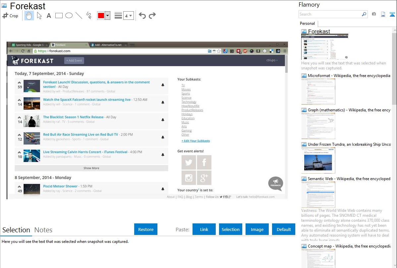Click the magnifier search icon
This screenshot has height=268, width=397.
[x=364, y=14]
